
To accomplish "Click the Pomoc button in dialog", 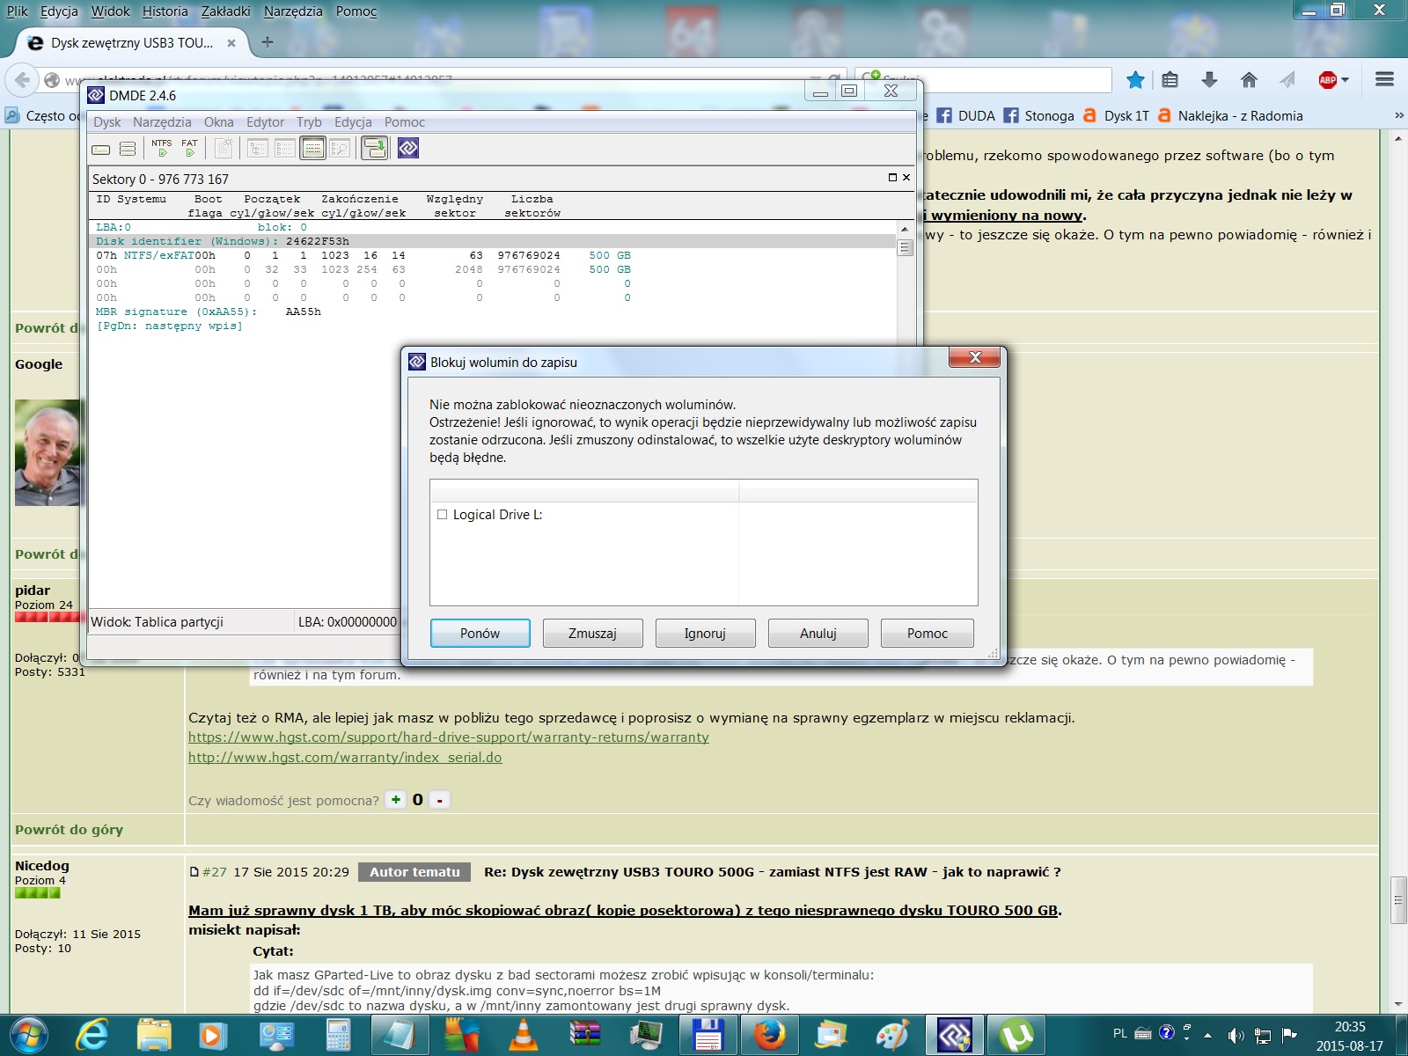I will coord(928,634).
